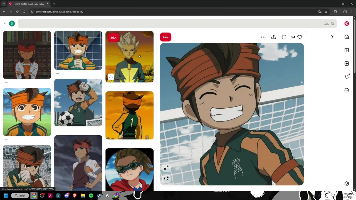The width and height of the screenshot is (356, 200).
Task: Open Pinterest home from sidebar house icon
Action: click(347, 37)
